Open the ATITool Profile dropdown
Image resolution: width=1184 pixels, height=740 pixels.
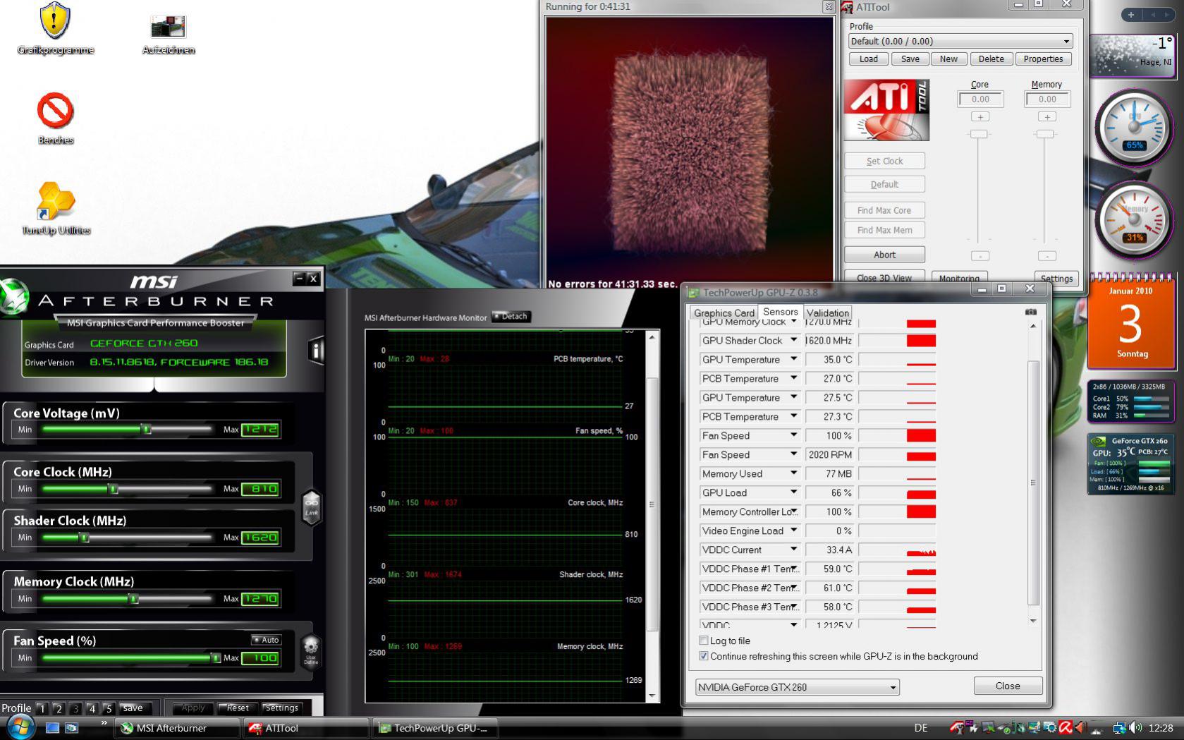(960, 41)
